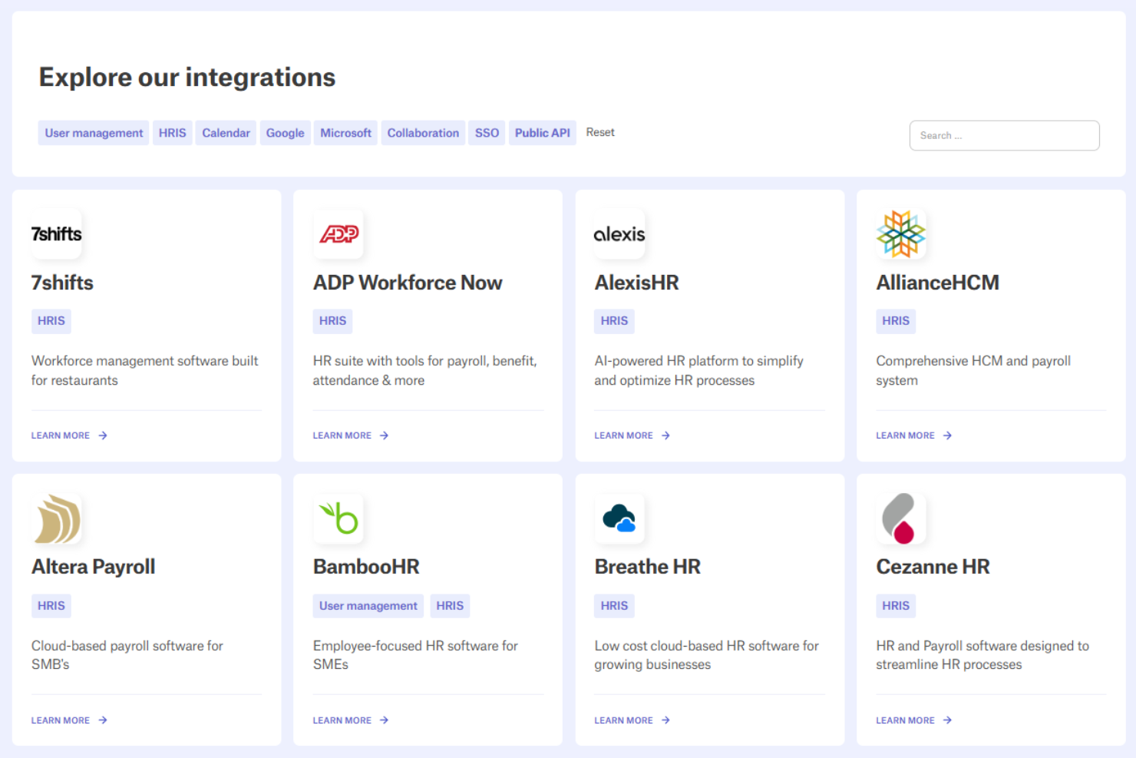Click the AlexisHR card title
Screen dimensions: 1136x758
[x=636, y=283]
